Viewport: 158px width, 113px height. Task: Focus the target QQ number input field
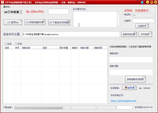click(58, 12)
